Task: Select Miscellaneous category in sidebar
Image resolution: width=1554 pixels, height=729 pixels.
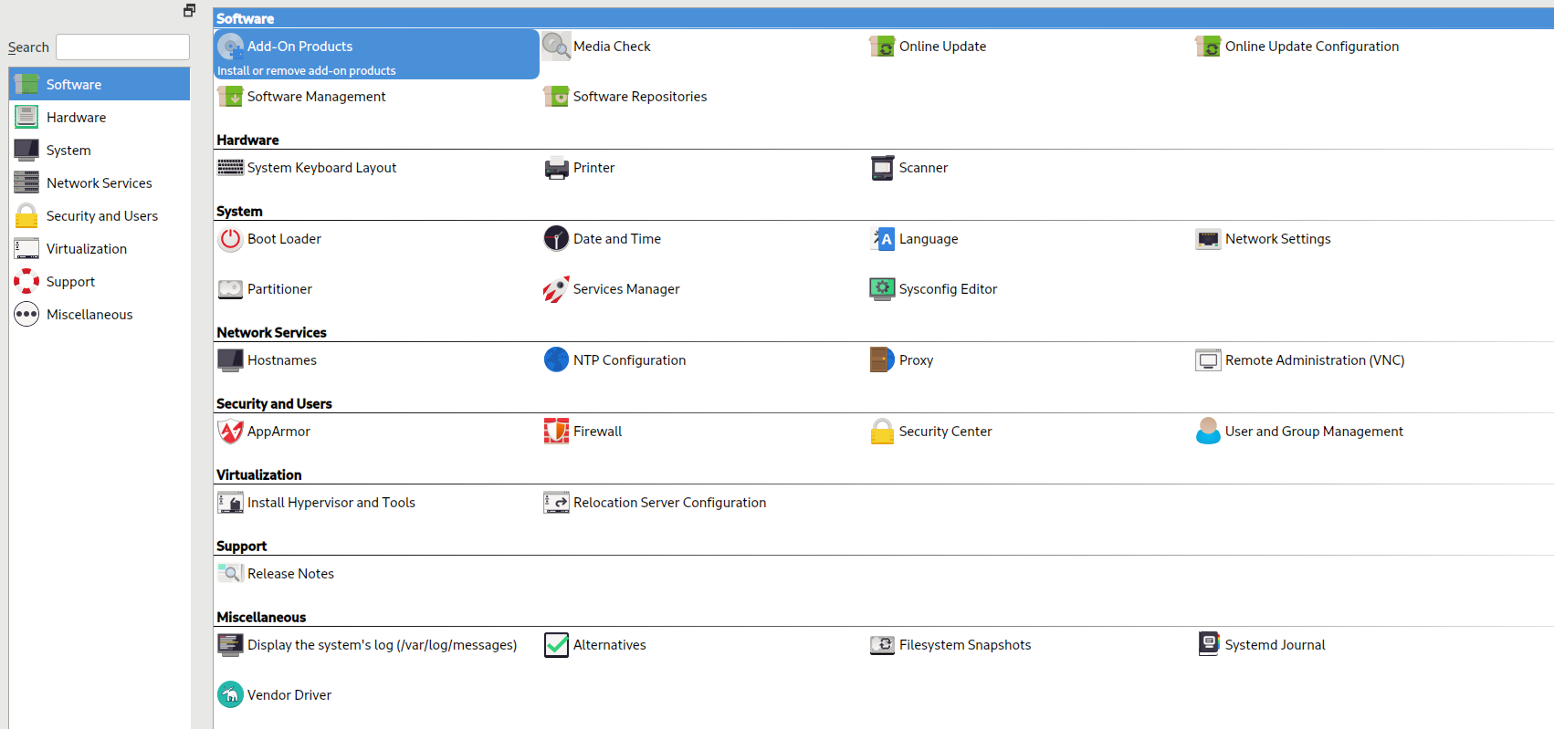Action: [x=89, y=315]
